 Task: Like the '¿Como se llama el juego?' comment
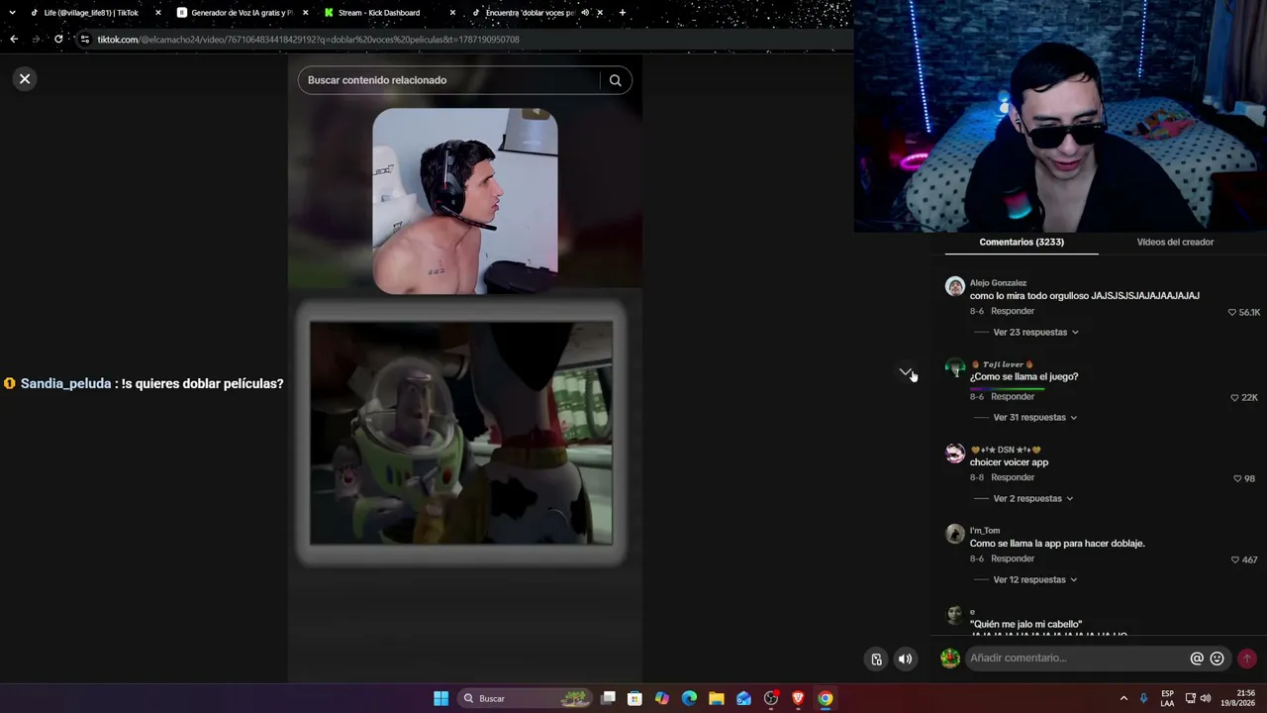[1234, 398]
